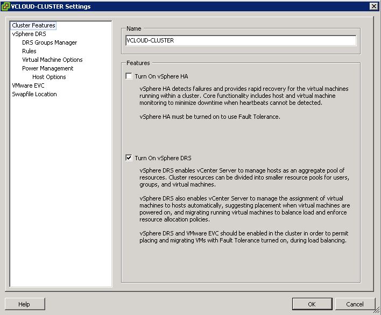Open Host Options

tap(49, 77)
